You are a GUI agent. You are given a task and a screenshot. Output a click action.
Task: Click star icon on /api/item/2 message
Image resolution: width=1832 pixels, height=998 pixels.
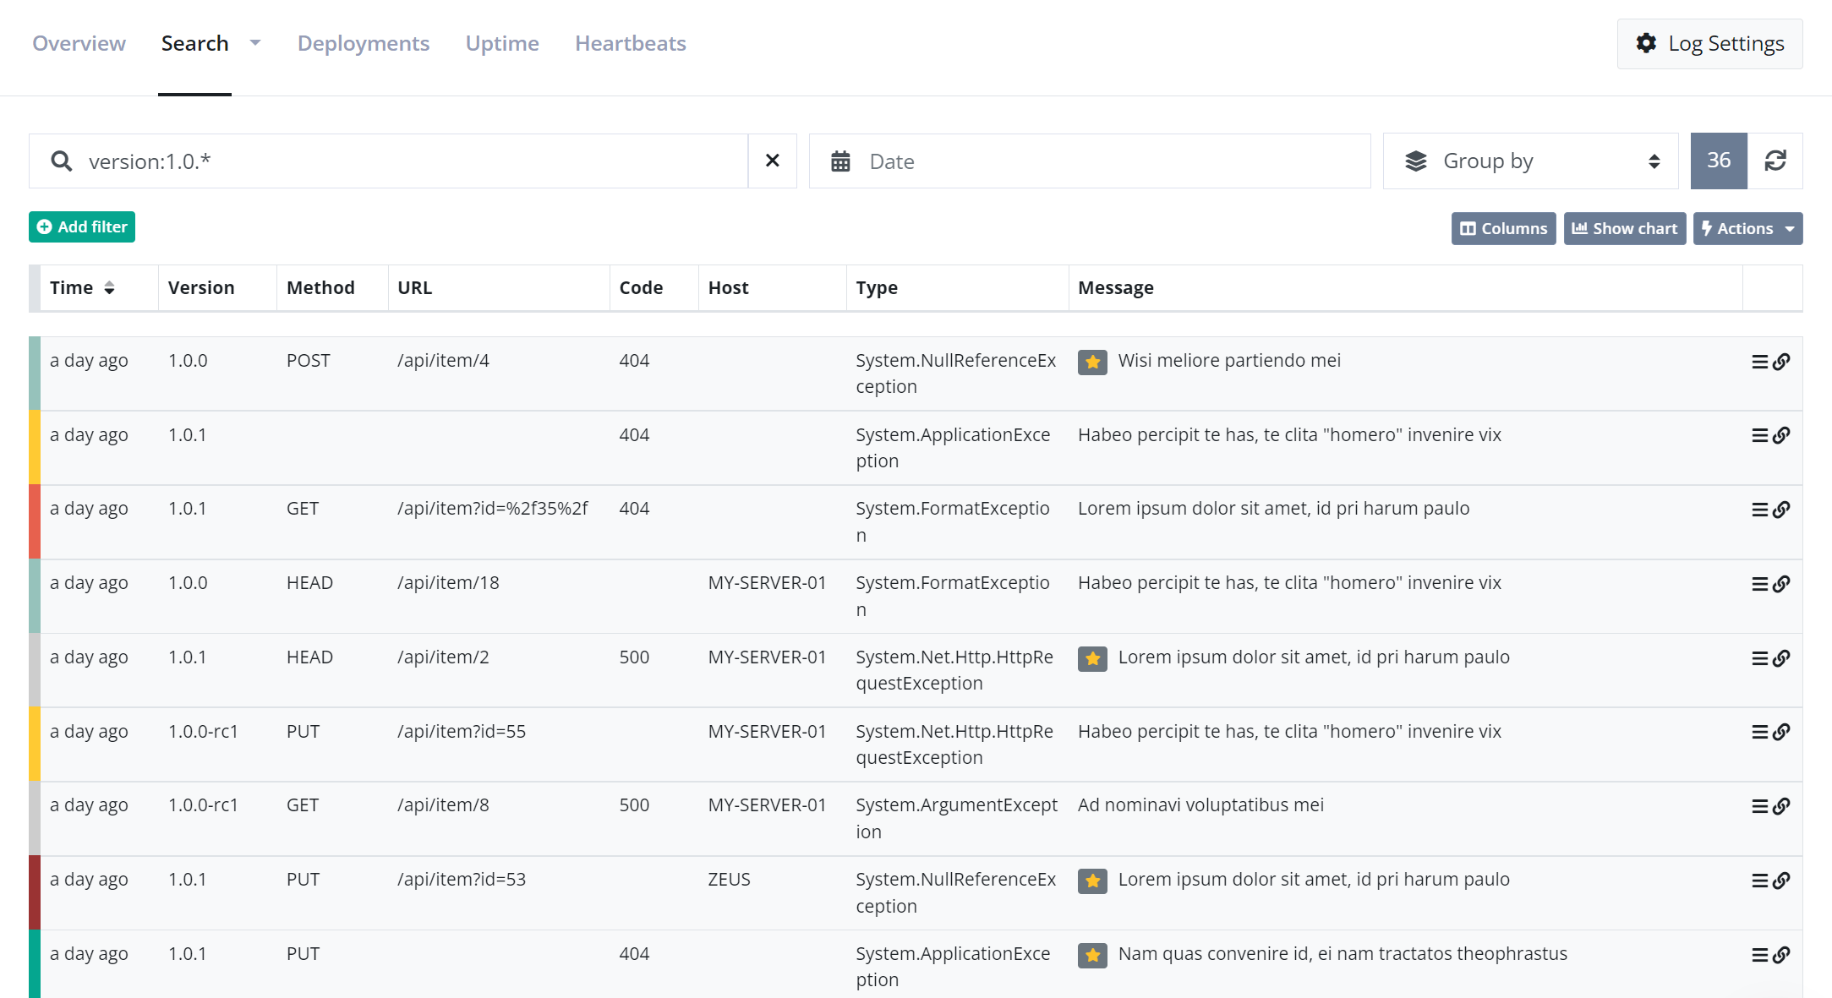coord(1092,658)
